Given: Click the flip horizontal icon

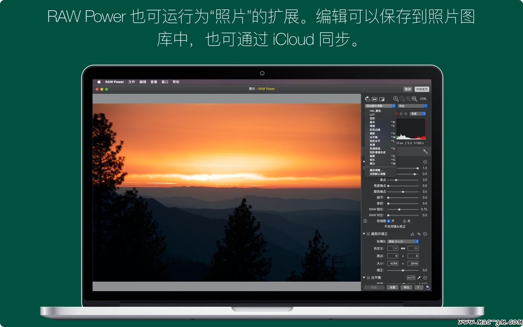Looking at the screenshot, I should click(375, 99).
